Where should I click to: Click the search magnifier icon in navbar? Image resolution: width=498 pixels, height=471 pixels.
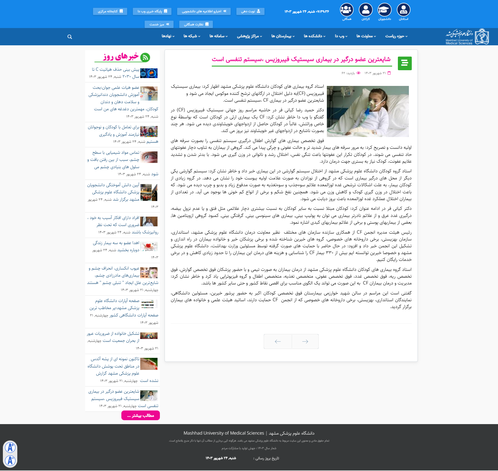[69, 37]
